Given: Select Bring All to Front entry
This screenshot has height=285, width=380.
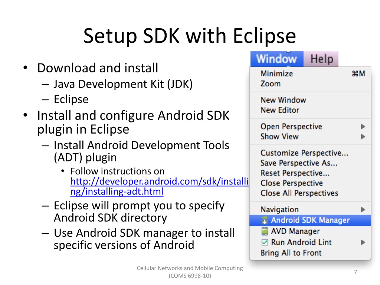Looking at the screenshot, I should [310, 253].
